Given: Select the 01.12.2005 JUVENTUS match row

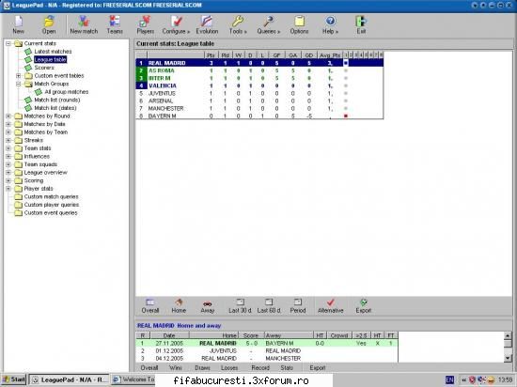Looking at the screenshot, I should (x=267, y=350).
